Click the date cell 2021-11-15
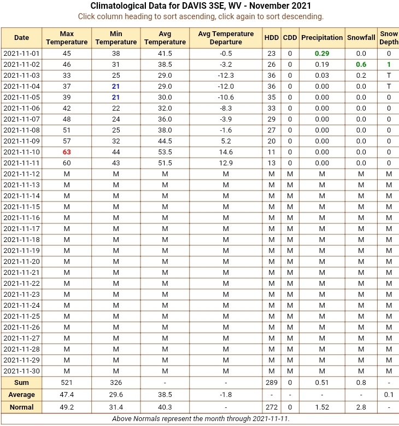The height and width of the screenshot is (426, 399). click(21, 207)
